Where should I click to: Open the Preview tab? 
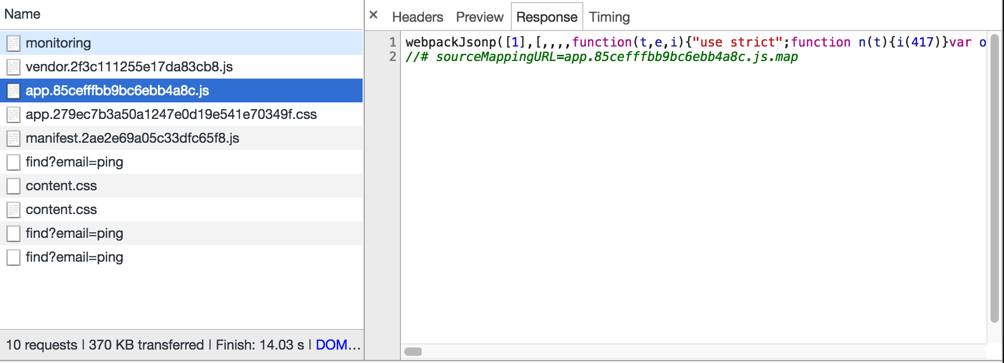pos(480,17)
